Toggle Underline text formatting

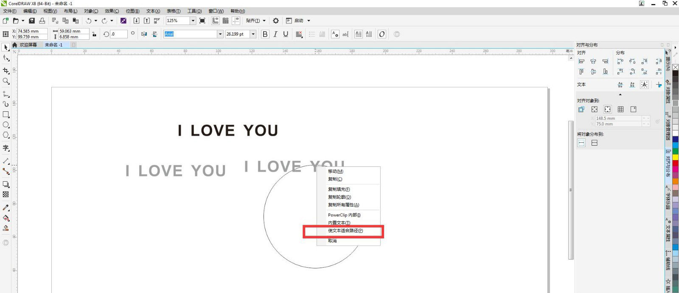[x=286, y=34]
